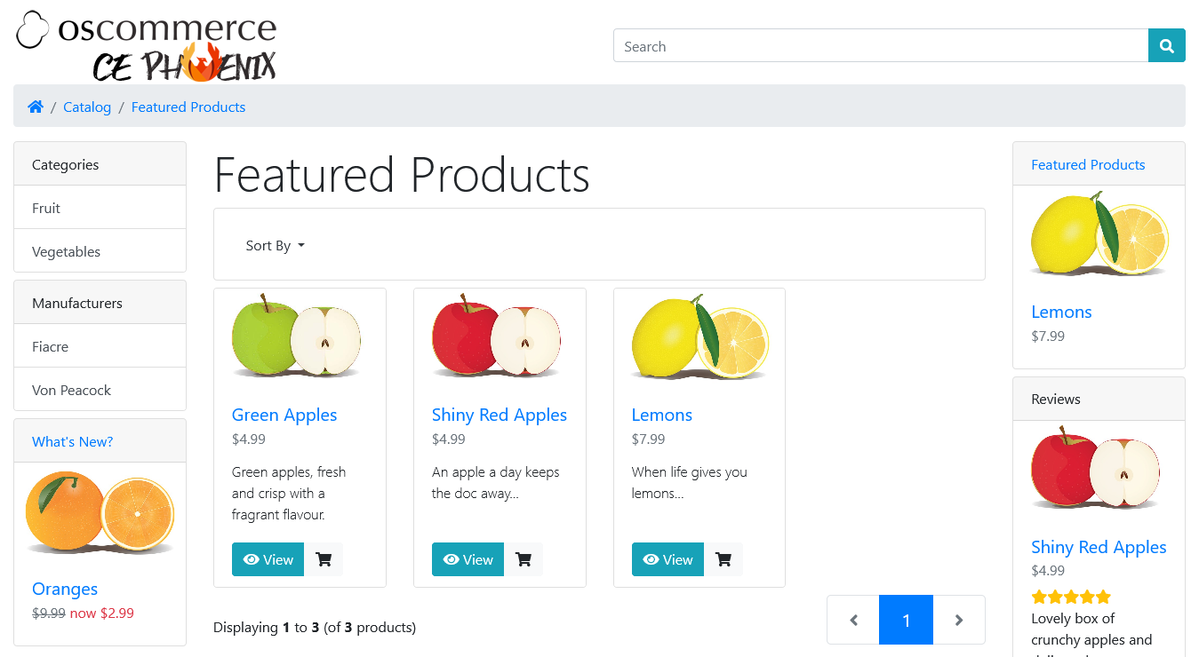Image resolution: width=1199 pixels, height=657 pixels.
Task: Go to the home breadcrumb icon
Action: point(36,107)
